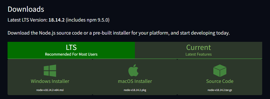Click the Windows logo icon

coord(50,71)
